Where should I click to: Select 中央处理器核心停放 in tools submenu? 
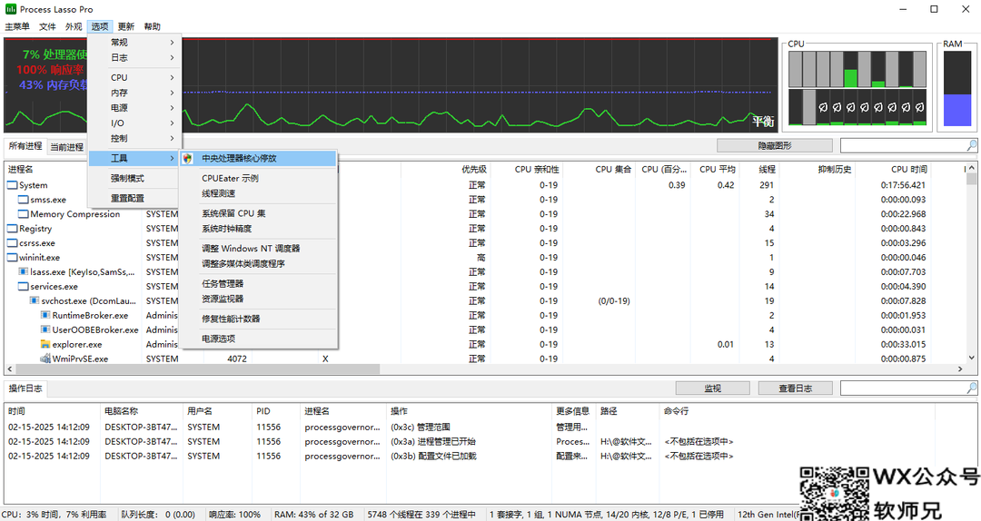point(258,158)
